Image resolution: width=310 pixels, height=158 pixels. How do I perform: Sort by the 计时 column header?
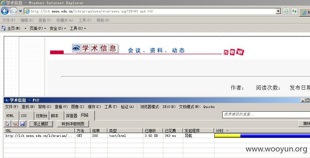click(x=262, y=131)
